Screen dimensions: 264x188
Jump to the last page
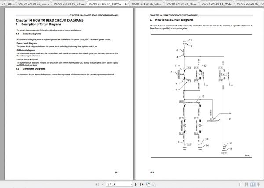pyautogui.click(x=142, y=184)
